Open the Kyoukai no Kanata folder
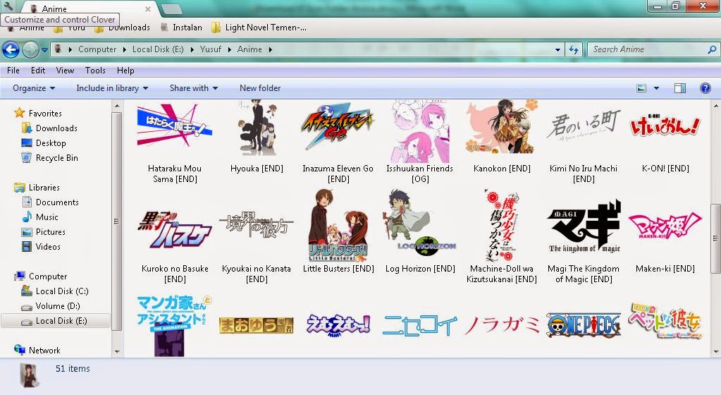Image resolution: width=721 pixels, height=395 pixels. [257, 247]
